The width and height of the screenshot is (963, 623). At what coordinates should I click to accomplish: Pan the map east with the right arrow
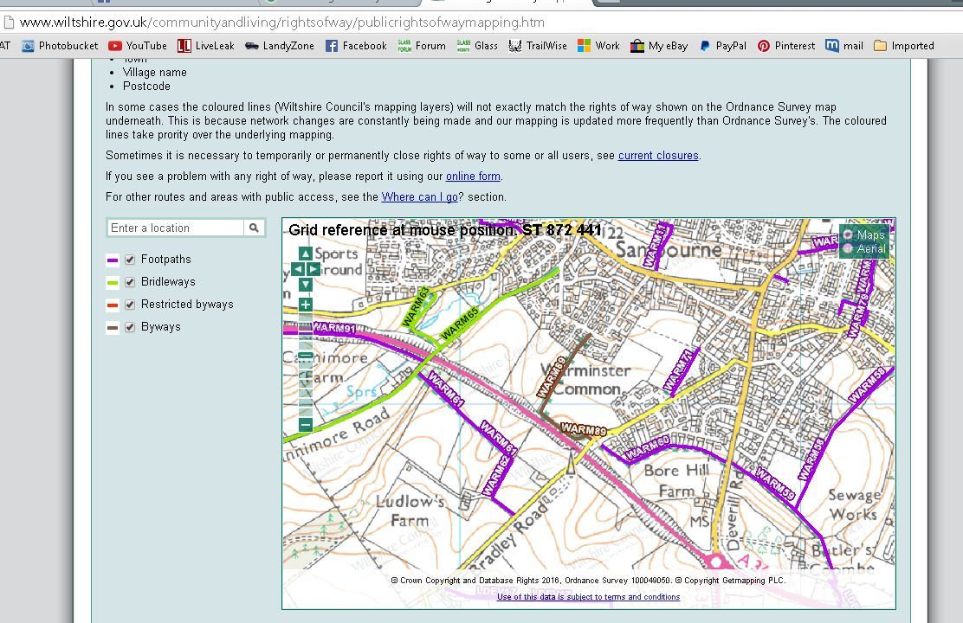313,269
